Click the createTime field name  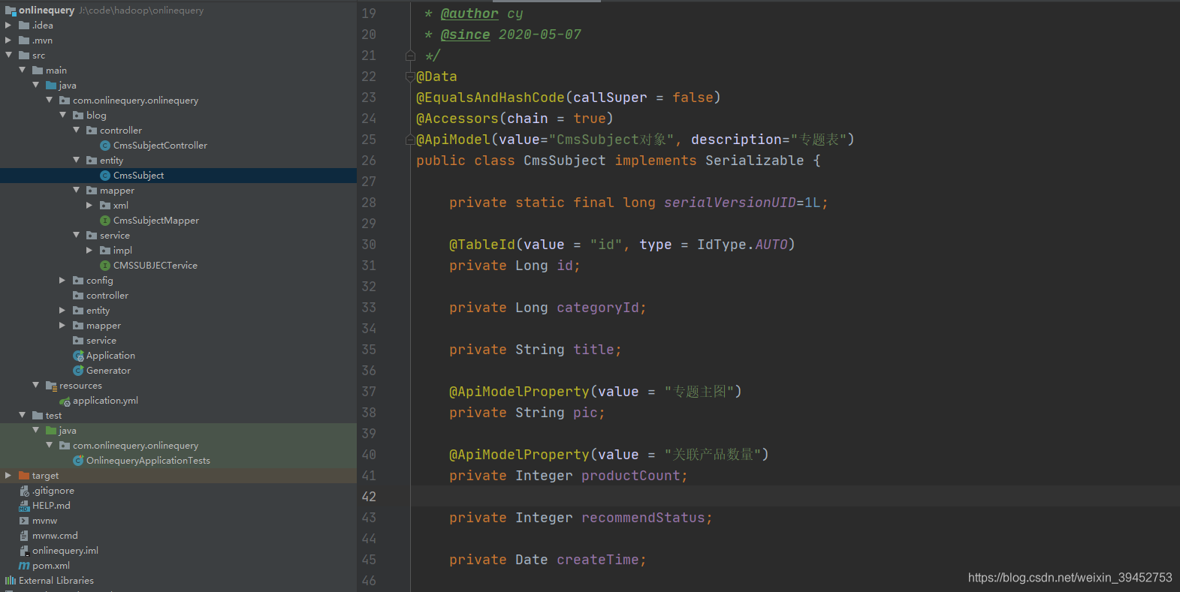click(597, 560)
